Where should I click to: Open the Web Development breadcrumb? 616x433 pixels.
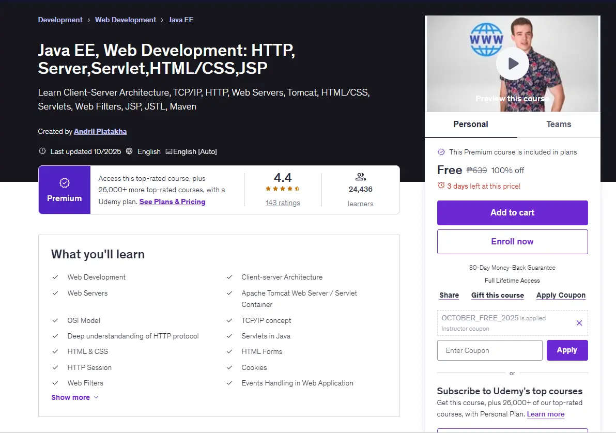[126, 20]
